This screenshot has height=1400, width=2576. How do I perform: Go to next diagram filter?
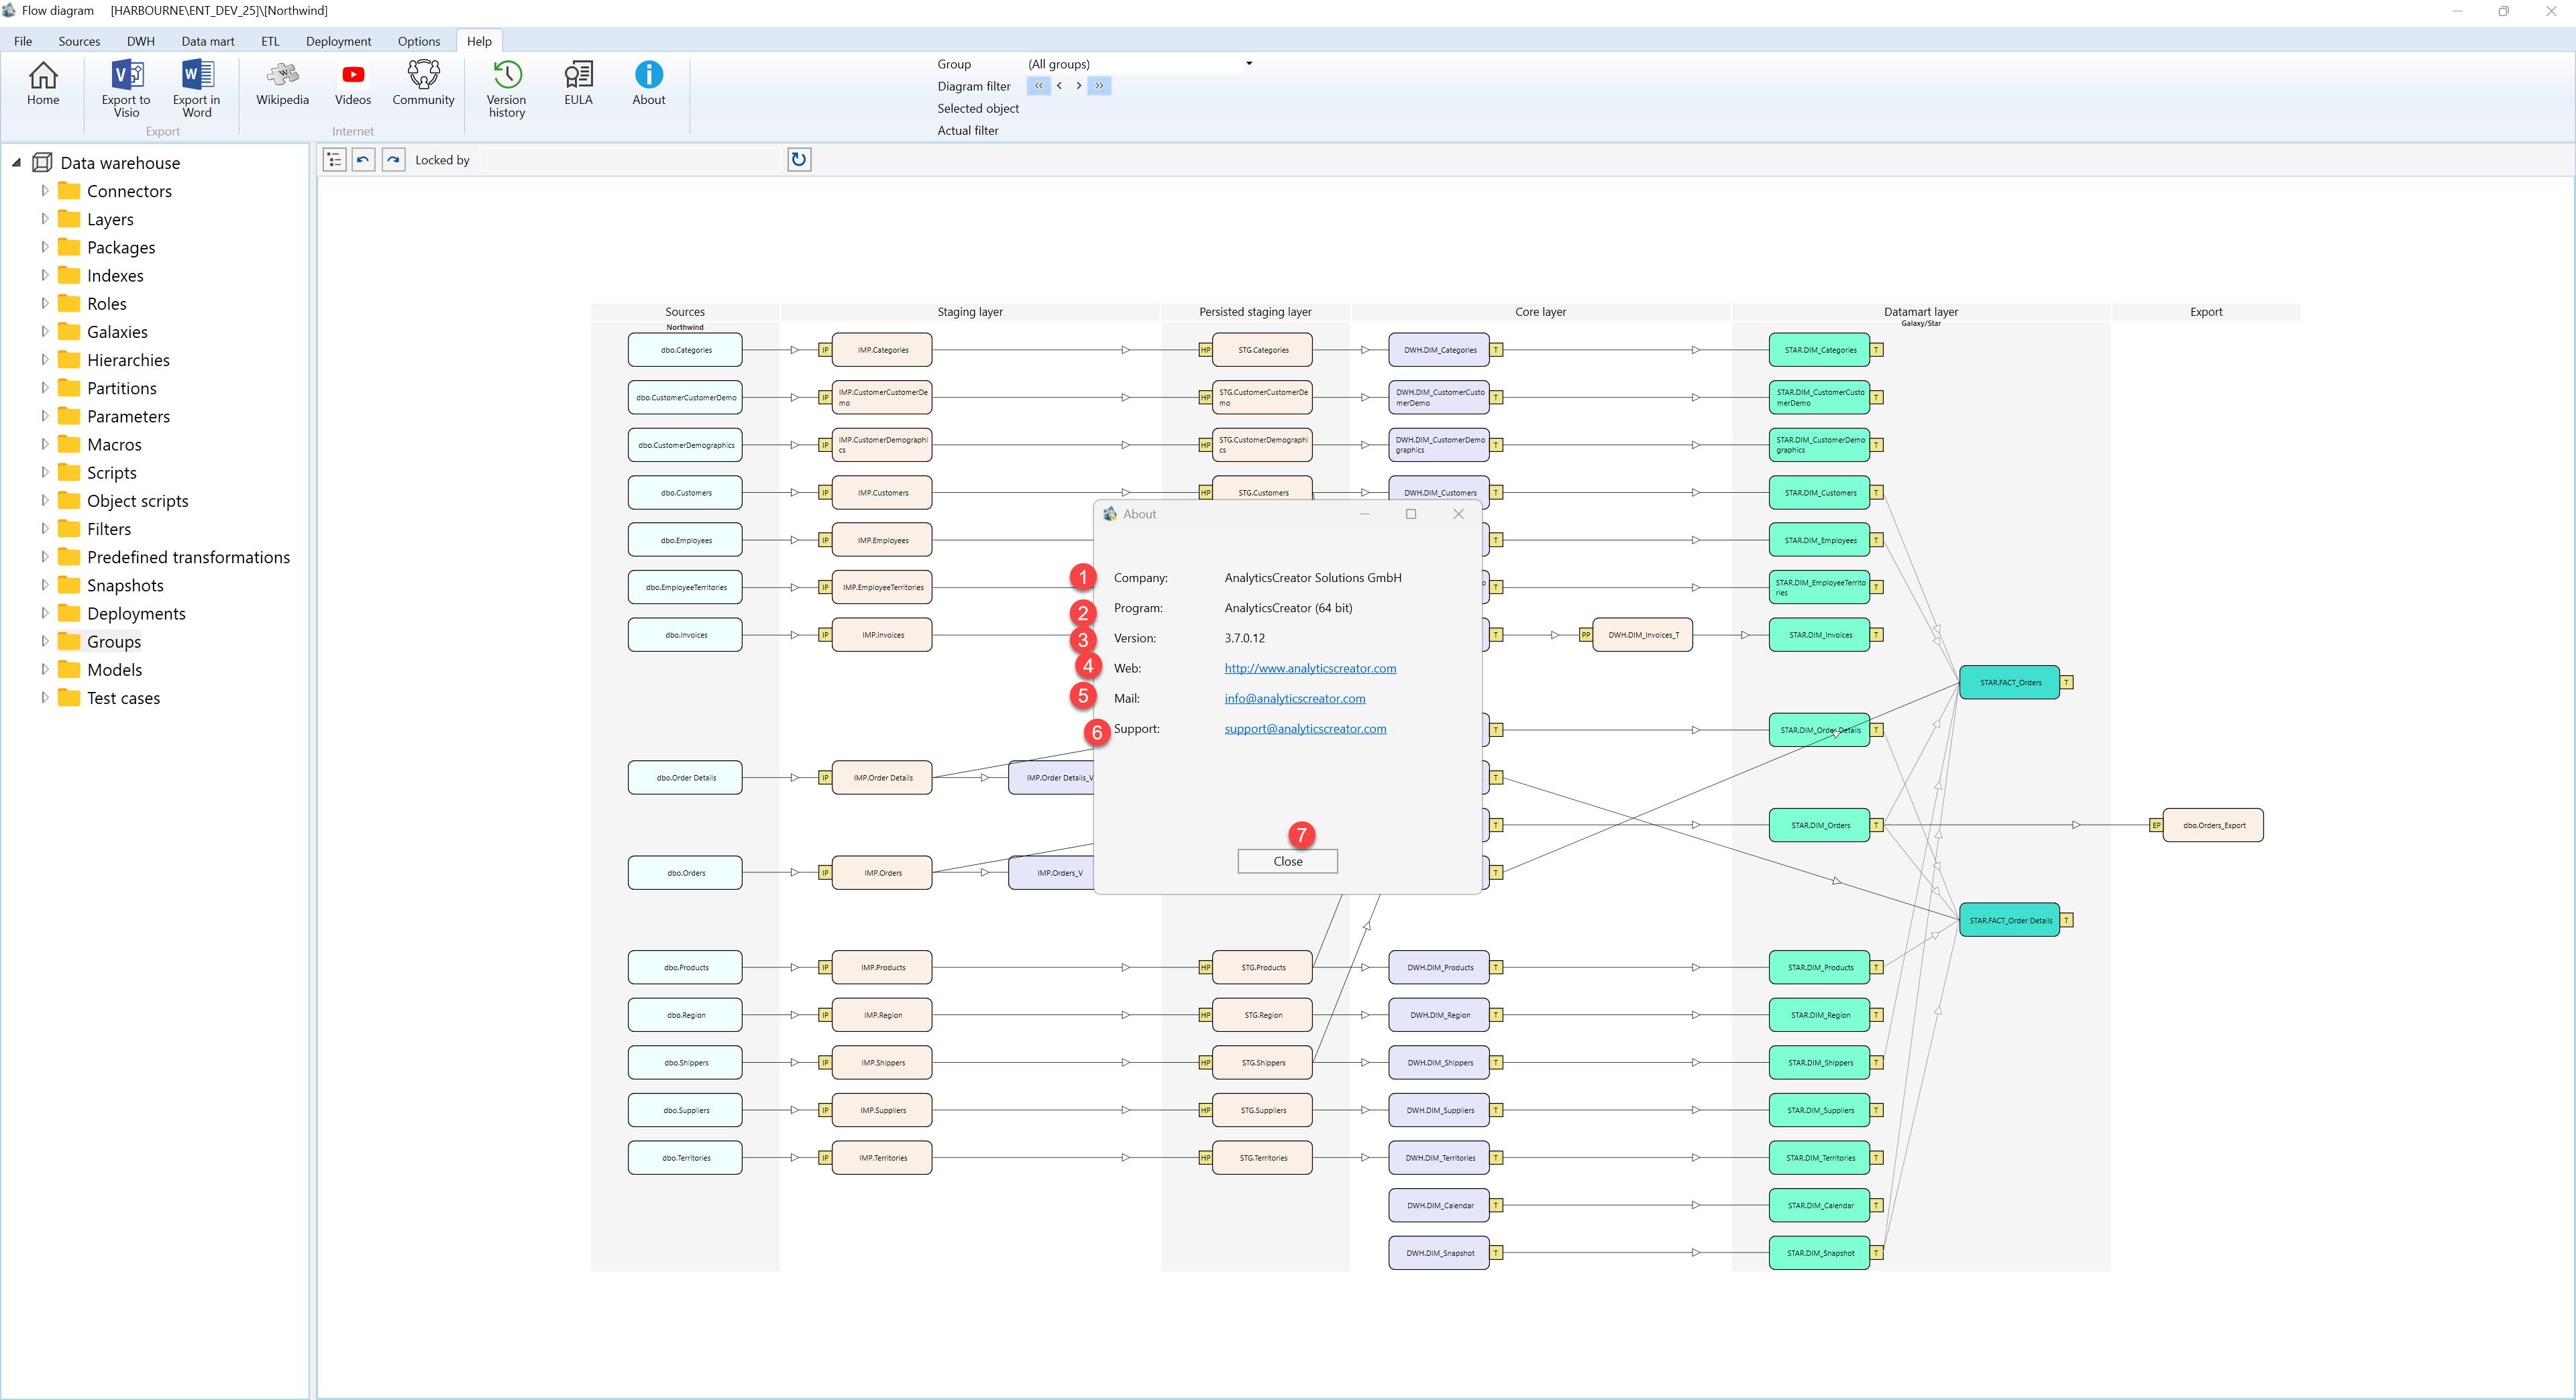coord(1078,86)
